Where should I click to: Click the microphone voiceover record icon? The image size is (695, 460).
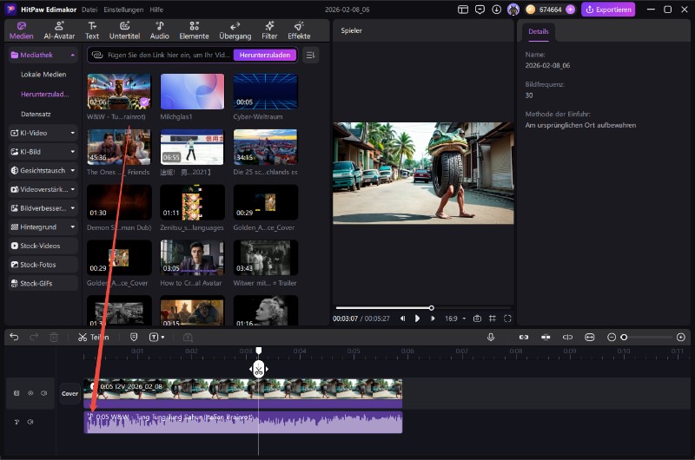[x=491, y=337]
